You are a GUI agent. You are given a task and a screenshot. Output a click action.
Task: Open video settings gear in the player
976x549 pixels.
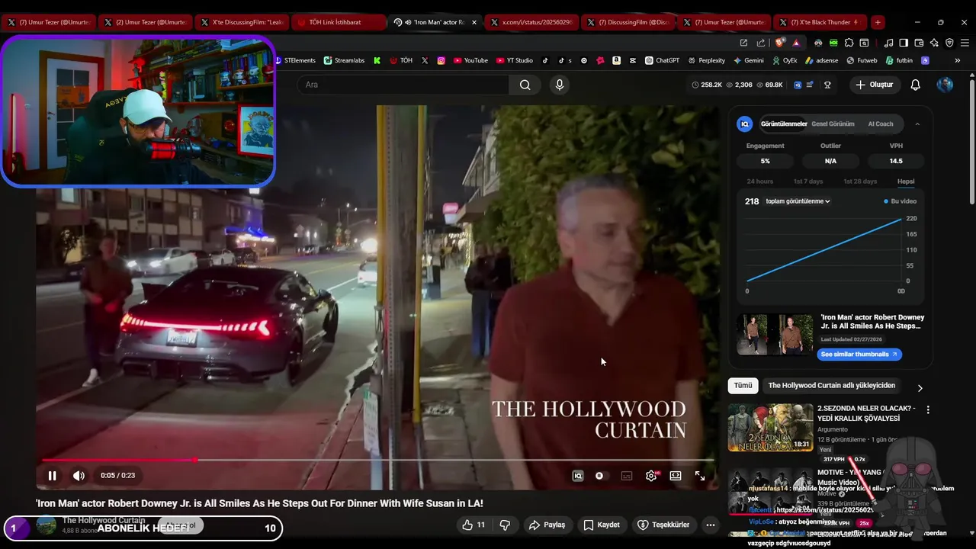(x=651, y=476)
